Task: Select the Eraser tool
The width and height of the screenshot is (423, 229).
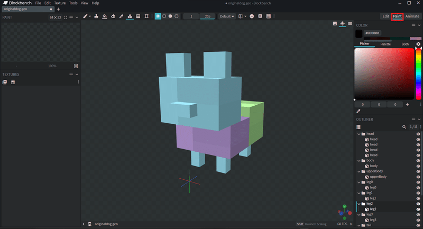Action: click(x=113, y=16)
